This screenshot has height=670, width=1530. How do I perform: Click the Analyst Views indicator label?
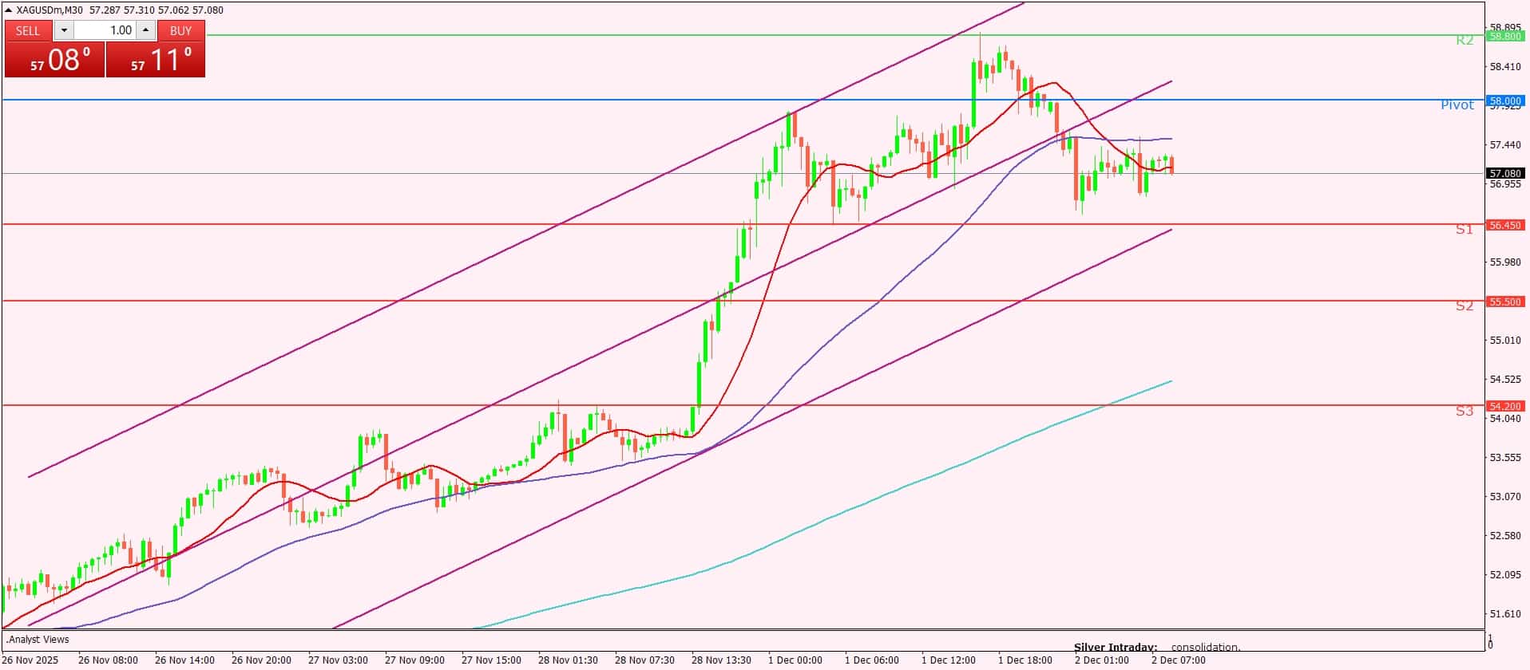click(x=38, y=639)
